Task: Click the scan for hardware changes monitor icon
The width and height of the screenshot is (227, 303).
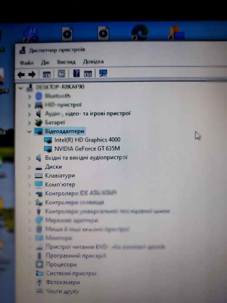Action: (x=103, y=73)
